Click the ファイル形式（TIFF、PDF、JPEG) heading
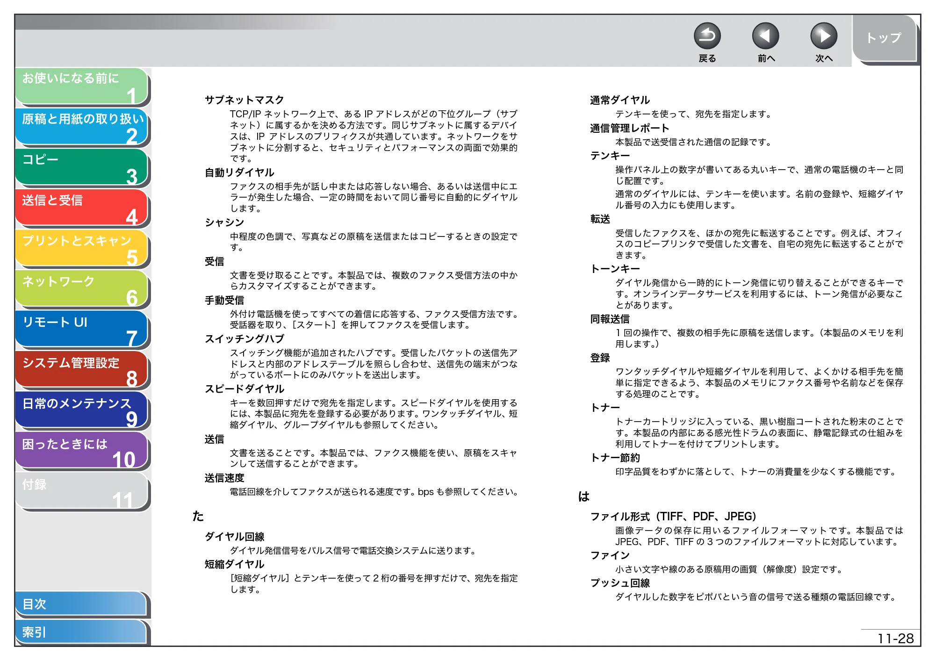This screenshot has height=661, width=935. click(x=673, y=517)
